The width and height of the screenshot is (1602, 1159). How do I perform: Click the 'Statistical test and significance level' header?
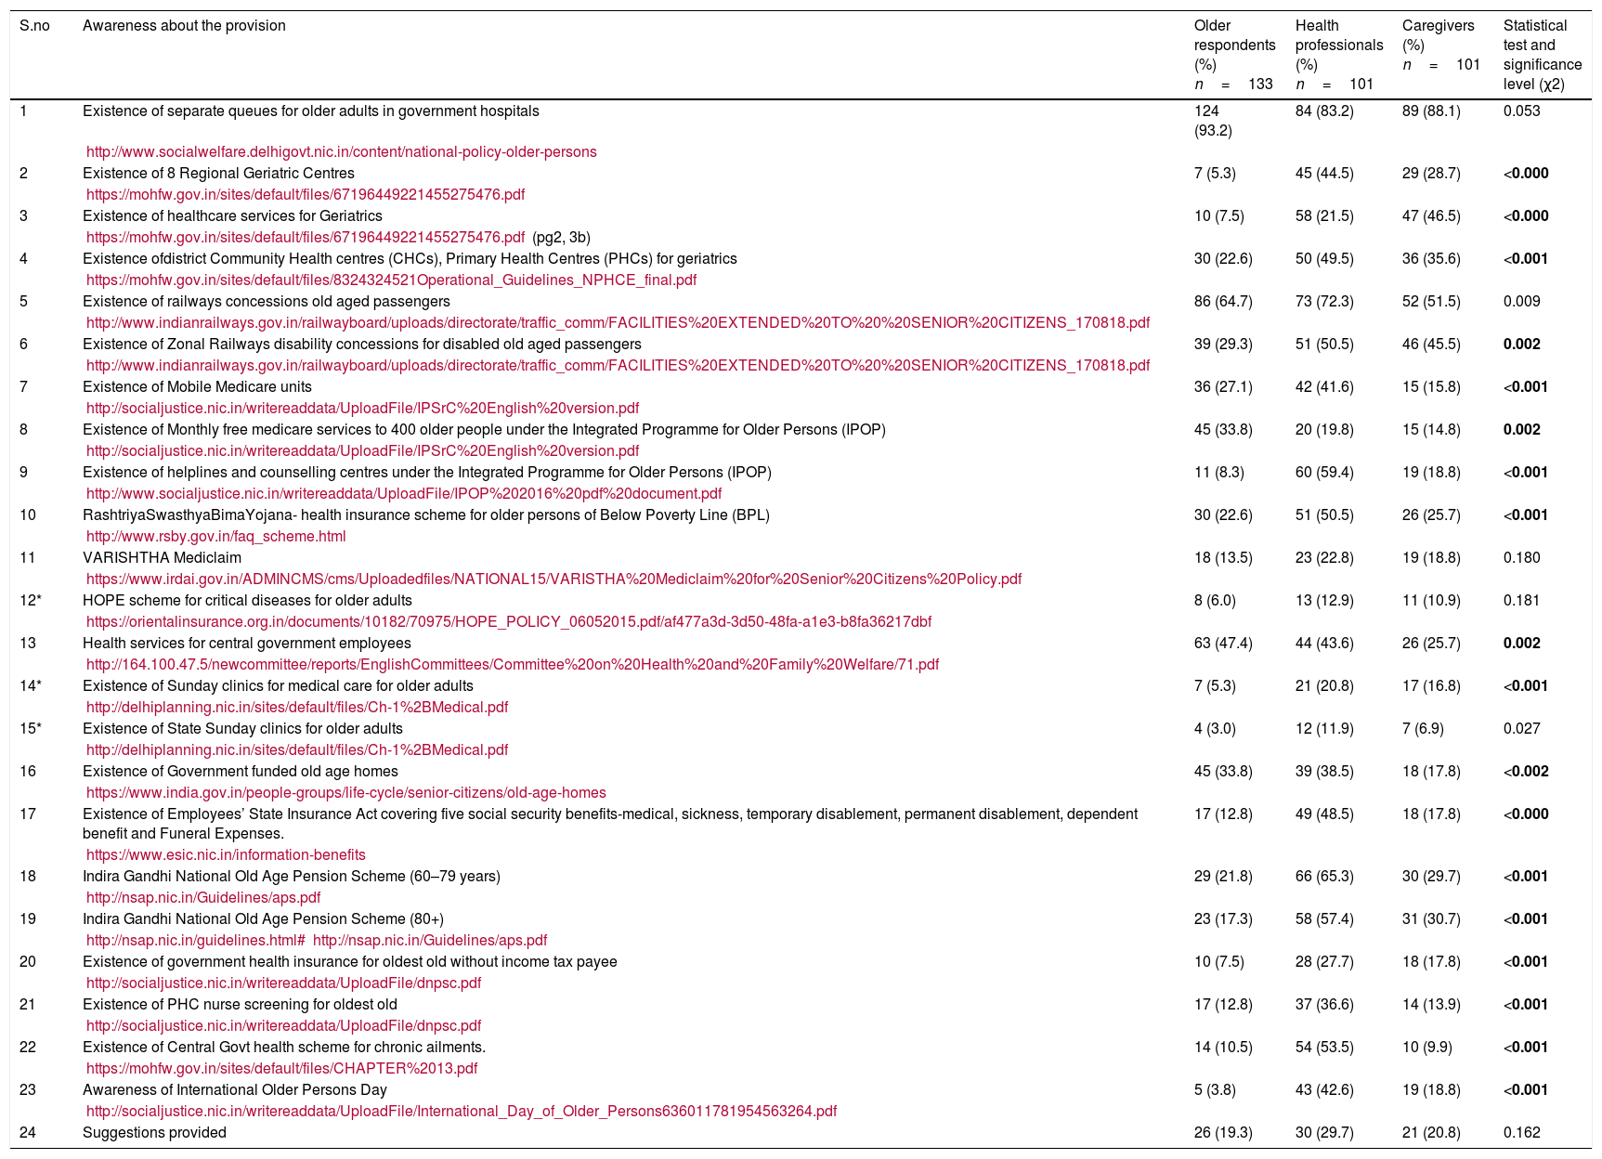point(1542,55)
